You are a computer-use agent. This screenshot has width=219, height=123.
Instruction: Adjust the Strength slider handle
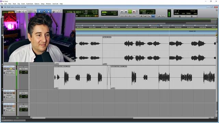tap(180, 16)
